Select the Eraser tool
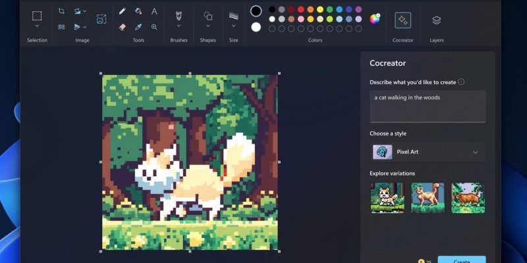This screenshot has width=527, height=263. click(123, 27)
